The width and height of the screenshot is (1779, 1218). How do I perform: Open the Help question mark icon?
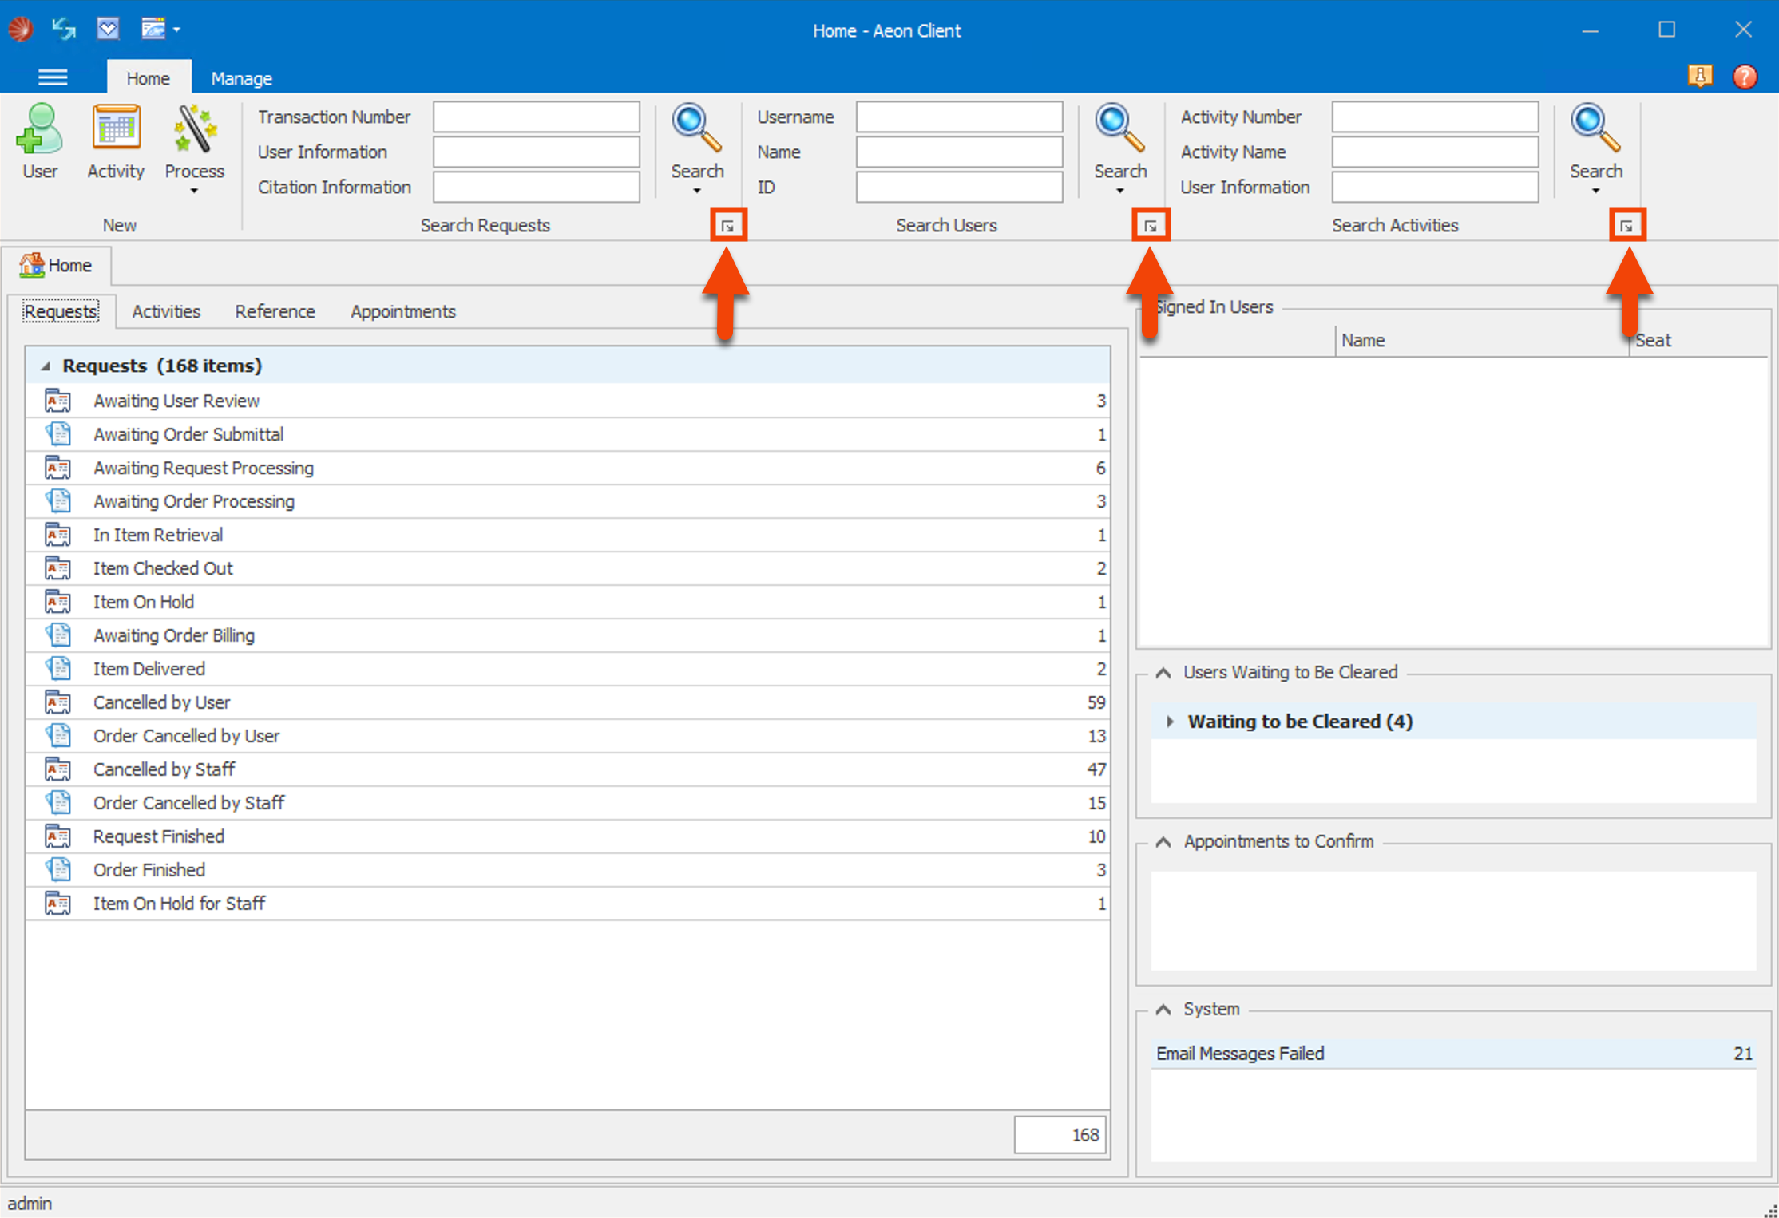(x=1744, y=76)
